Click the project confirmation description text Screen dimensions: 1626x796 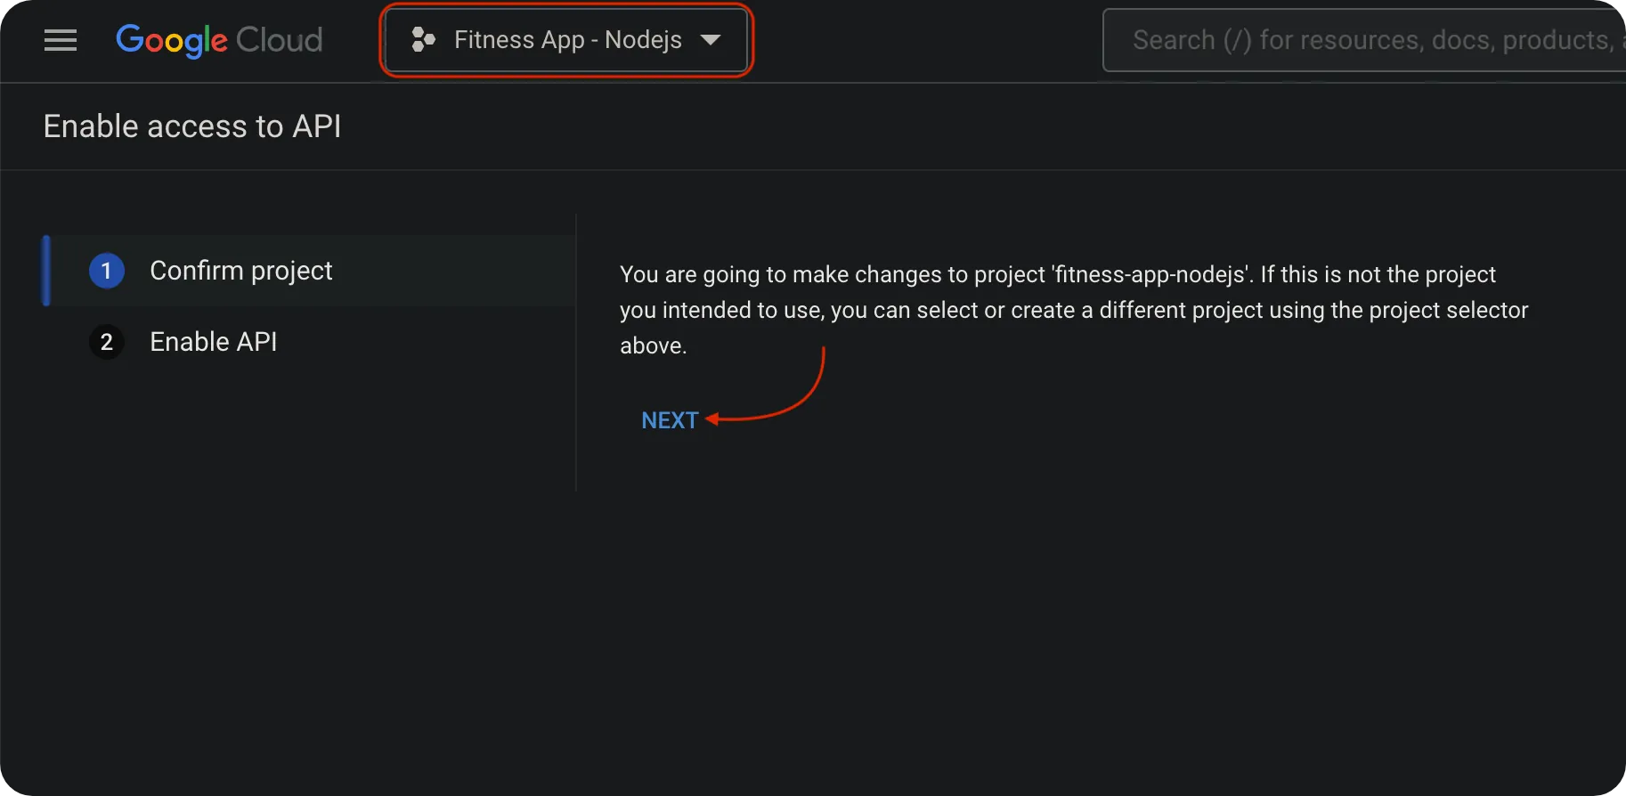pyautogui.click(x=1074, y=310)
